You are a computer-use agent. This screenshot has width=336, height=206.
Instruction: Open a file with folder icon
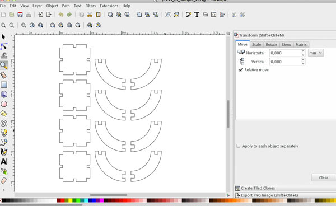coord(12,15)
